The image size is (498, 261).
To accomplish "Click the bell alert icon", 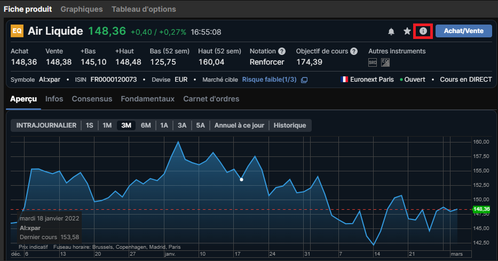I will pos(391,31).
